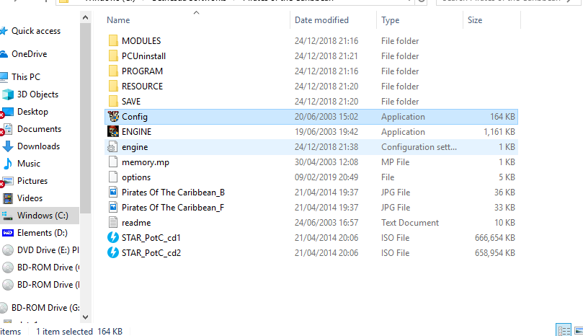
Task: Open Documents in navigation pane
Action: tap(39, 129)
